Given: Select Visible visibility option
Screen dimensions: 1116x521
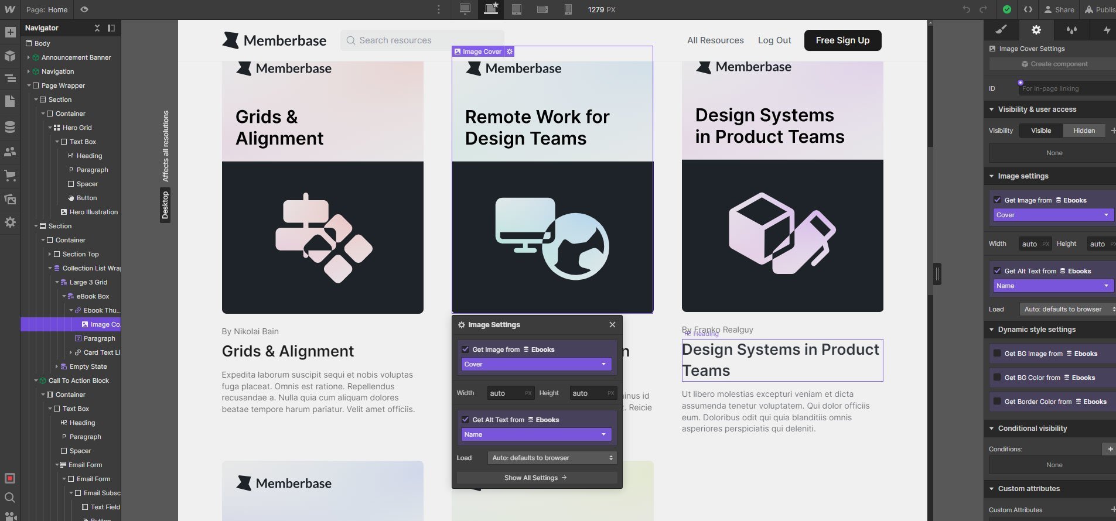Looking at the screenshot, I should click(x=1041, y=131).
